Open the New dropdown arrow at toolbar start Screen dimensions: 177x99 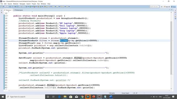pyautogui.click(x=4, y=7)
